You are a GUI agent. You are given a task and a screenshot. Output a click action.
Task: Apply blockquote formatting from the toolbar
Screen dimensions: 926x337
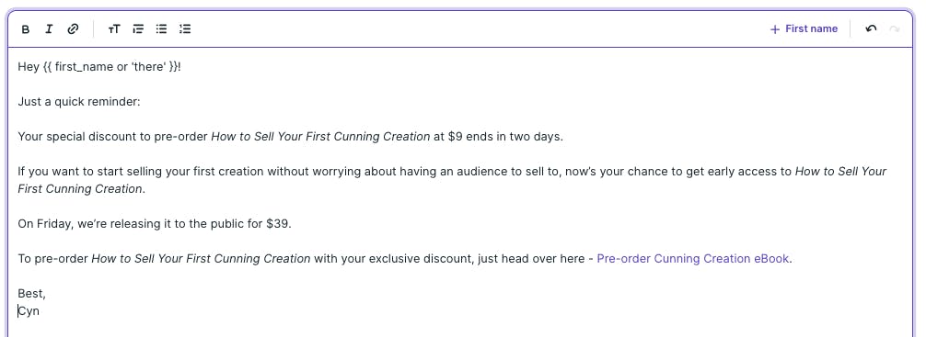(x=137, y=28)
